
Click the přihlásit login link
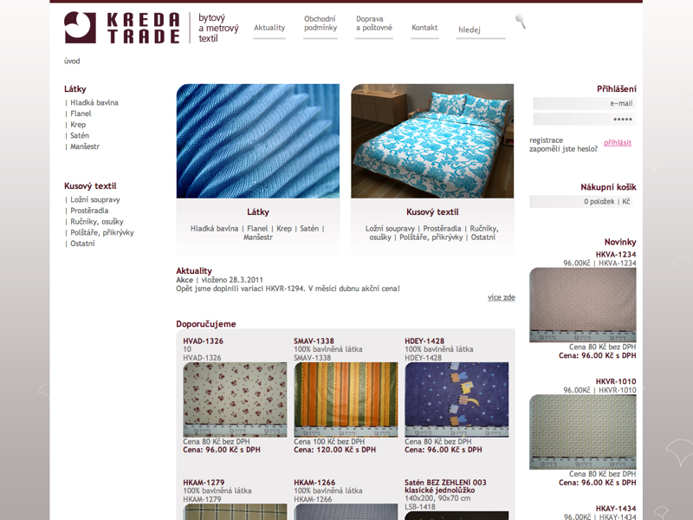point(618,142)
